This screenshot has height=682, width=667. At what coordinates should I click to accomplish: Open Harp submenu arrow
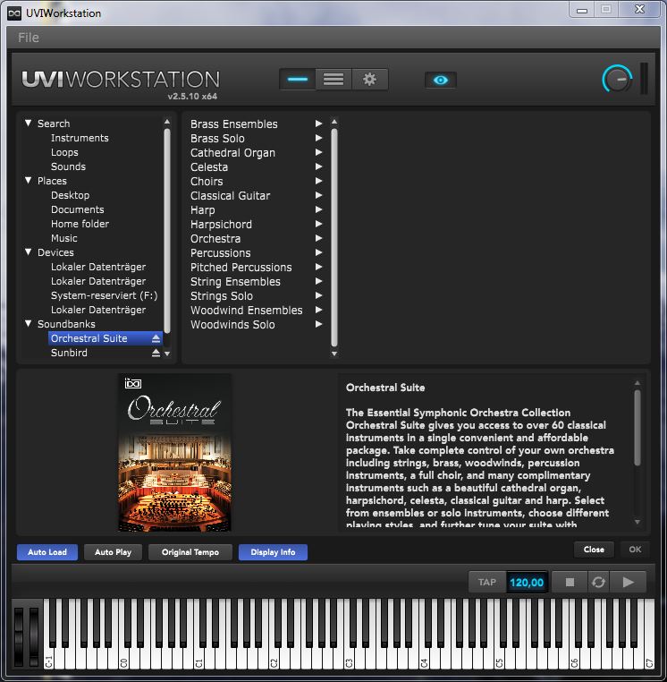coord(318,209)
